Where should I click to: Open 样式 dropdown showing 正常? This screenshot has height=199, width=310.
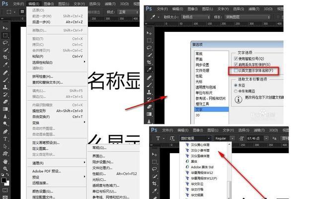click(x=128, y=12)
